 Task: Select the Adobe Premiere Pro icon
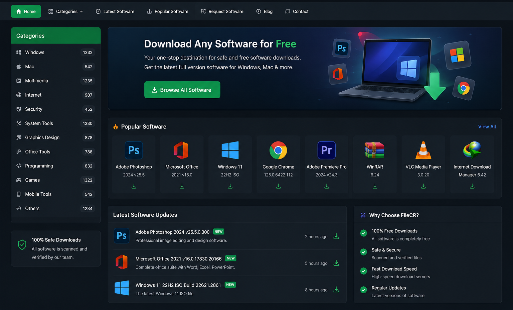pos(327,150)
